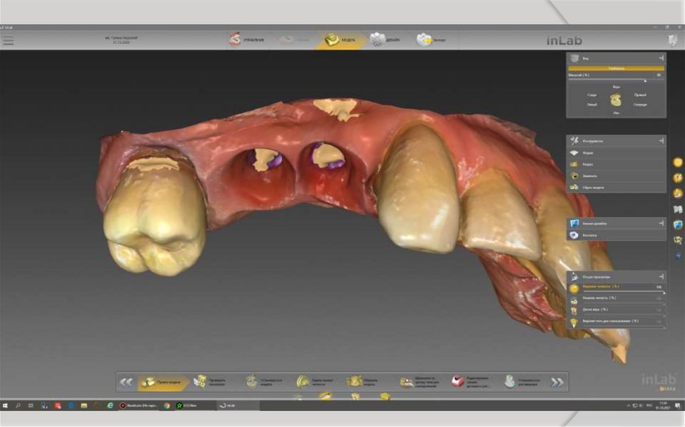Collapse the Анализ дизайна panel
Screen dimensions: 685x427
tap(661, 223)
